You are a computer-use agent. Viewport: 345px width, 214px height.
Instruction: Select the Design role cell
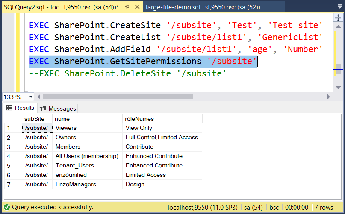click(162, 184)
